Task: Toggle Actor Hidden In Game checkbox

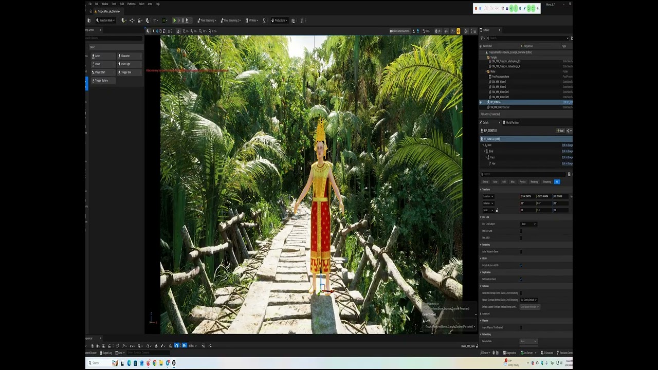Action: coord(521,251)
